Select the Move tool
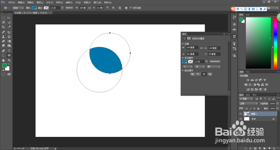 point(9,18)
